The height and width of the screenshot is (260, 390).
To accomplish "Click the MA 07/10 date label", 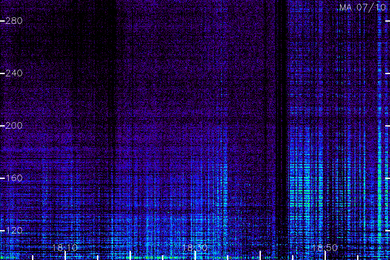I will (x=363, y=7).
